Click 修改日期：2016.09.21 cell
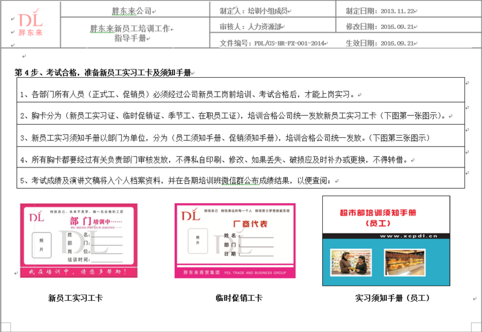The width and height of the screenshot is (482, 332). point(380,27)
